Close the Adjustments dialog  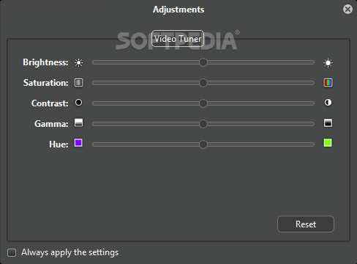347,10
